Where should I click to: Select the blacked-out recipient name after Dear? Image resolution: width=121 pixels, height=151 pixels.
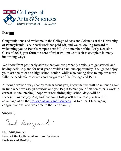(x=12, y=33)
